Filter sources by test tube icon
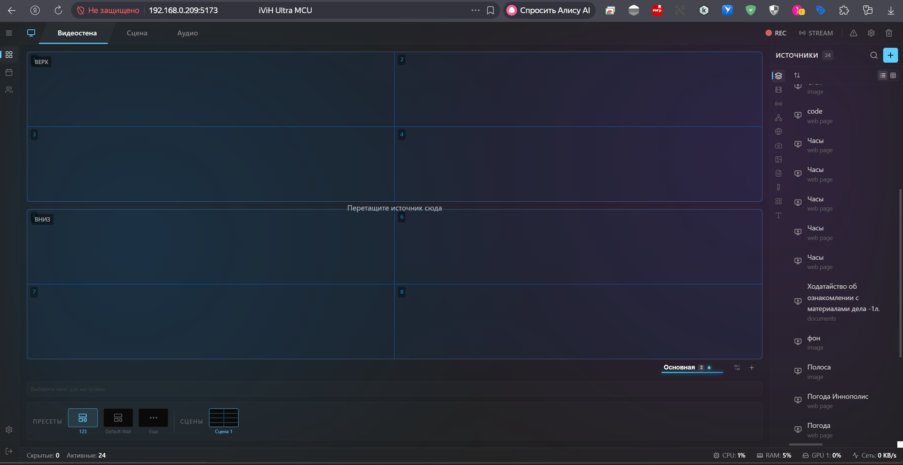 pyautogui.click(x=778, y=187)
